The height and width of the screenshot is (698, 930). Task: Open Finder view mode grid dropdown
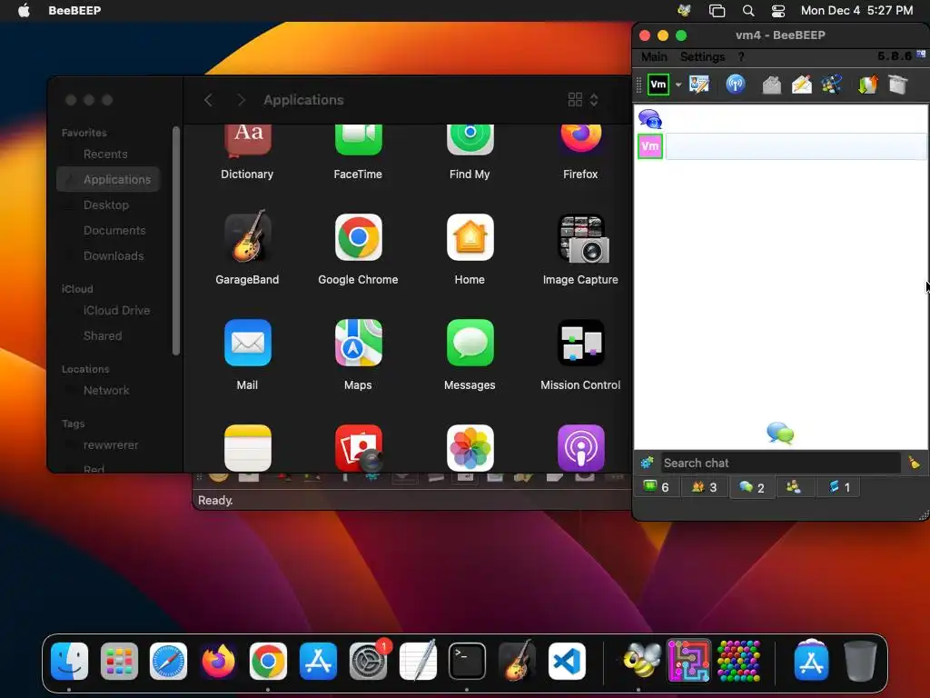(583, 100)
